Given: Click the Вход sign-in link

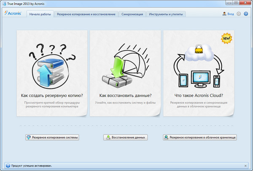Looking at the screenshot, I should coord(231,14).
